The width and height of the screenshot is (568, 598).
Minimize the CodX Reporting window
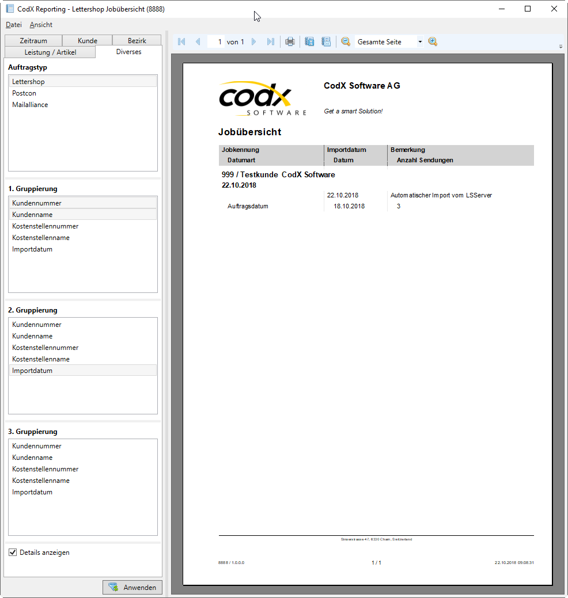502,9
